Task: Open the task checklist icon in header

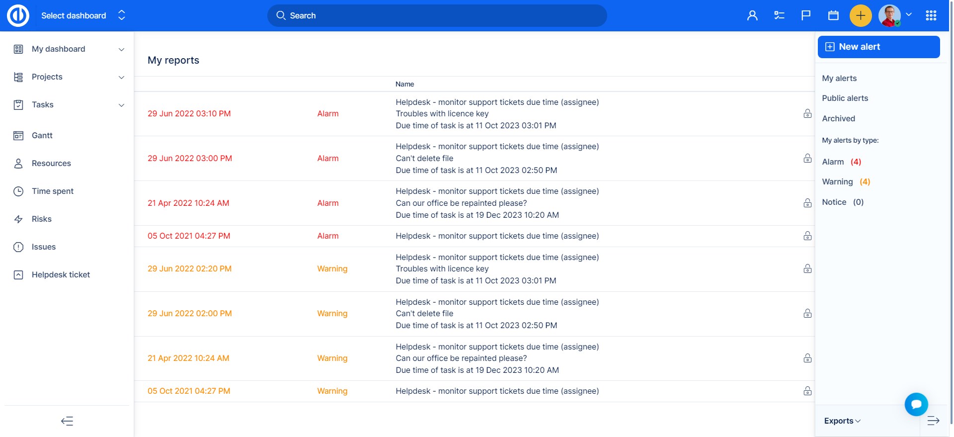Action: tap(779, 16)
